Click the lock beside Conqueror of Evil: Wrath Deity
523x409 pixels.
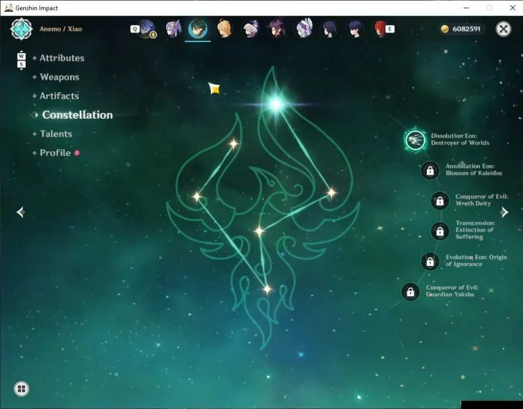pyautogui.click(x=440, y=201)
